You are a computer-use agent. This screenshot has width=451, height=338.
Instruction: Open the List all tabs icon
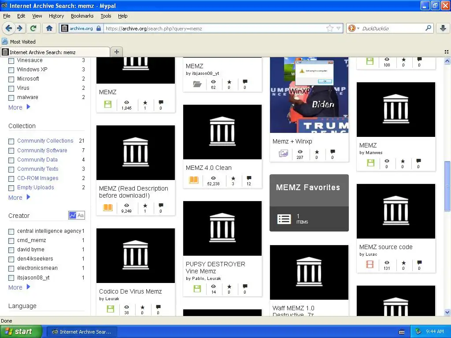click(x=447, y=52)
